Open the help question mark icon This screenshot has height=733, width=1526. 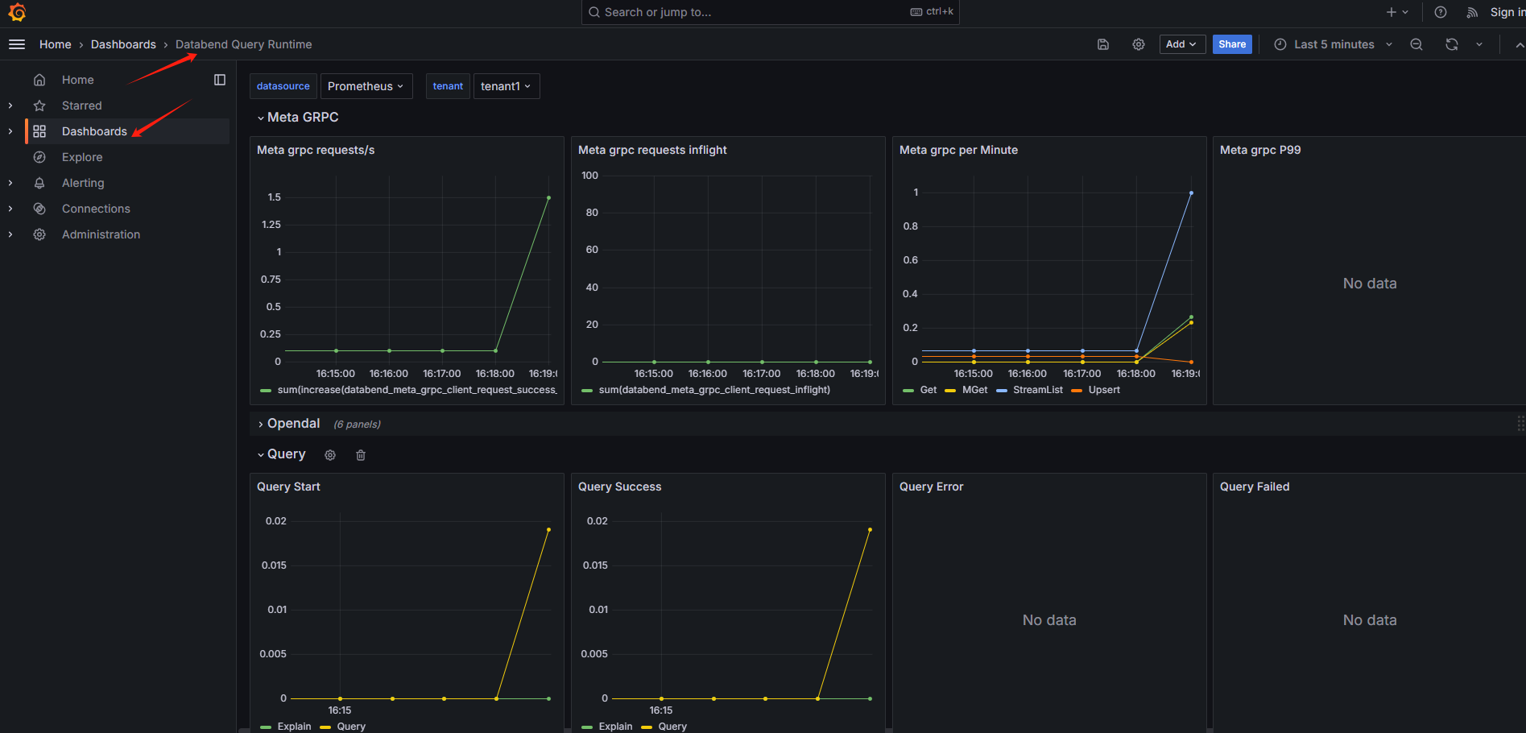click(1440, 12)
